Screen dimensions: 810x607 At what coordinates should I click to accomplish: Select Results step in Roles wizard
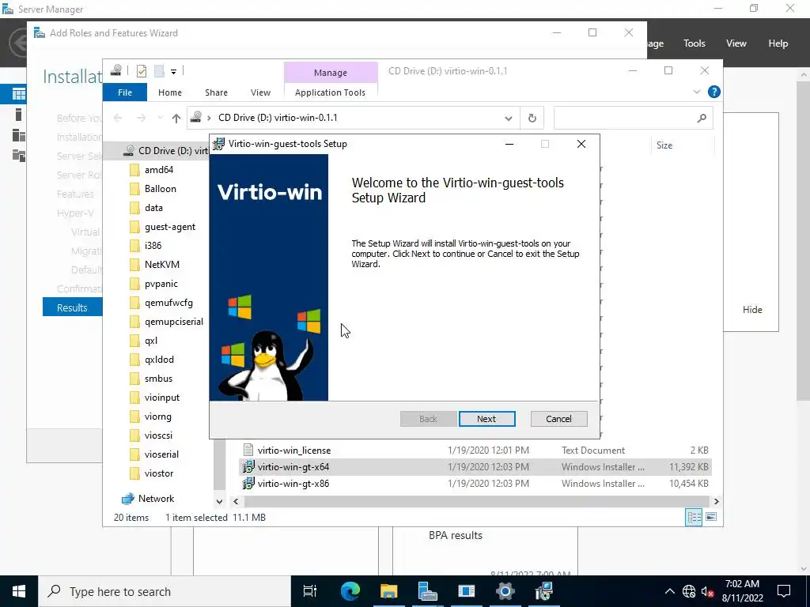pyautogui.click(x=72, y=307)
